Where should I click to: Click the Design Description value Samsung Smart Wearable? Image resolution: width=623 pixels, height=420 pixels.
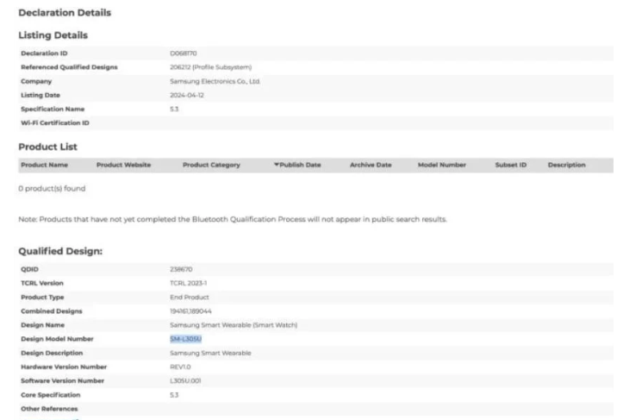click(210, 353)
